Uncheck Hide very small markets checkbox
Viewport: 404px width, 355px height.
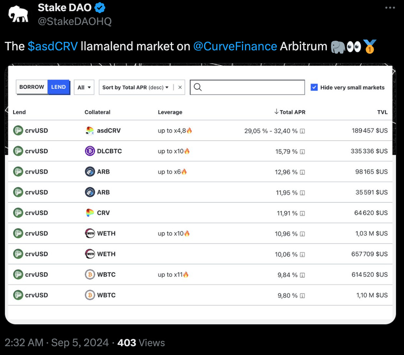coord(314,87)
